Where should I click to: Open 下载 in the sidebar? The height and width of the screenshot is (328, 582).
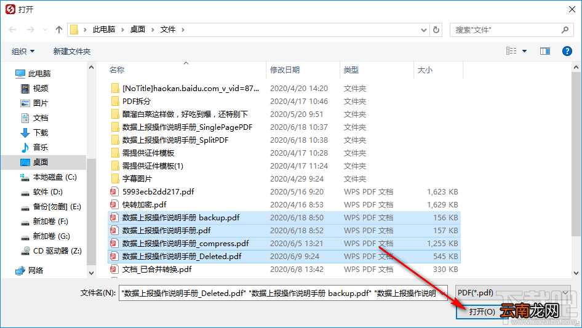pos(34,132)
